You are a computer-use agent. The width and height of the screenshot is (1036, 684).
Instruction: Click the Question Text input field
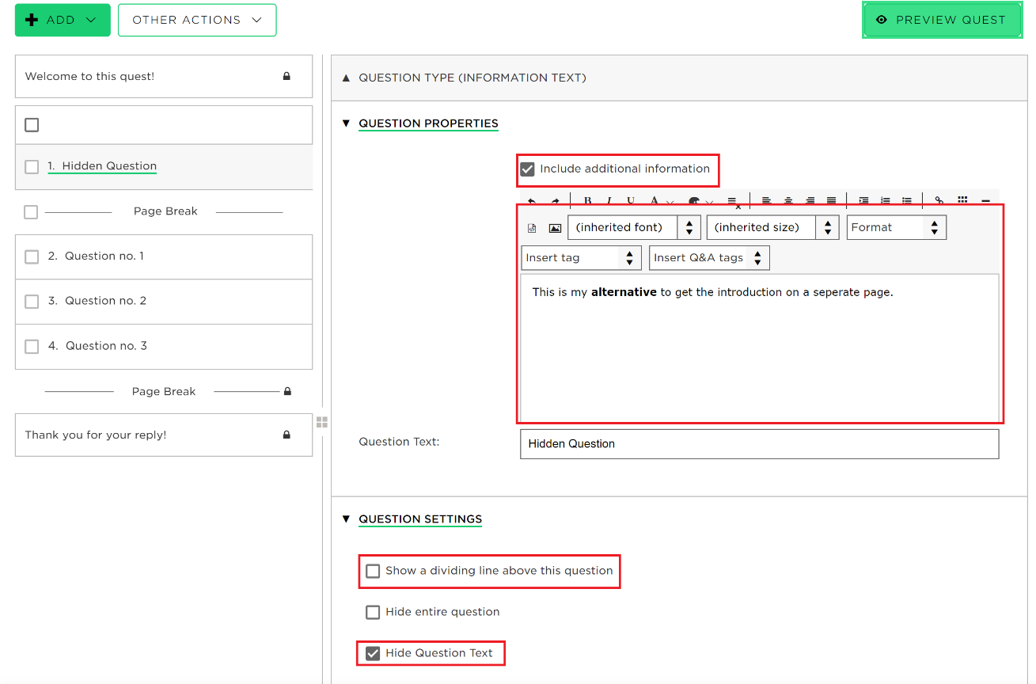(759, 444)
